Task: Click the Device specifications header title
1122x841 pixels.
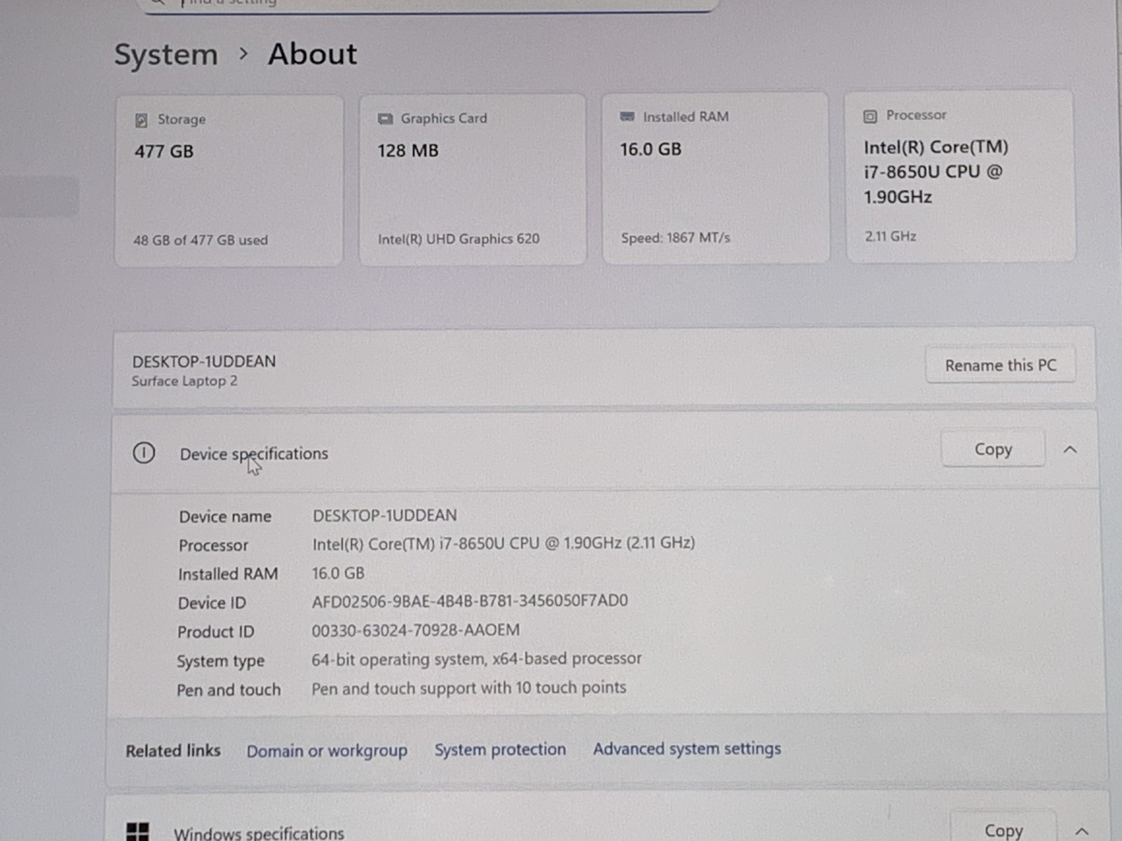Action: click(x=254, y=453)
